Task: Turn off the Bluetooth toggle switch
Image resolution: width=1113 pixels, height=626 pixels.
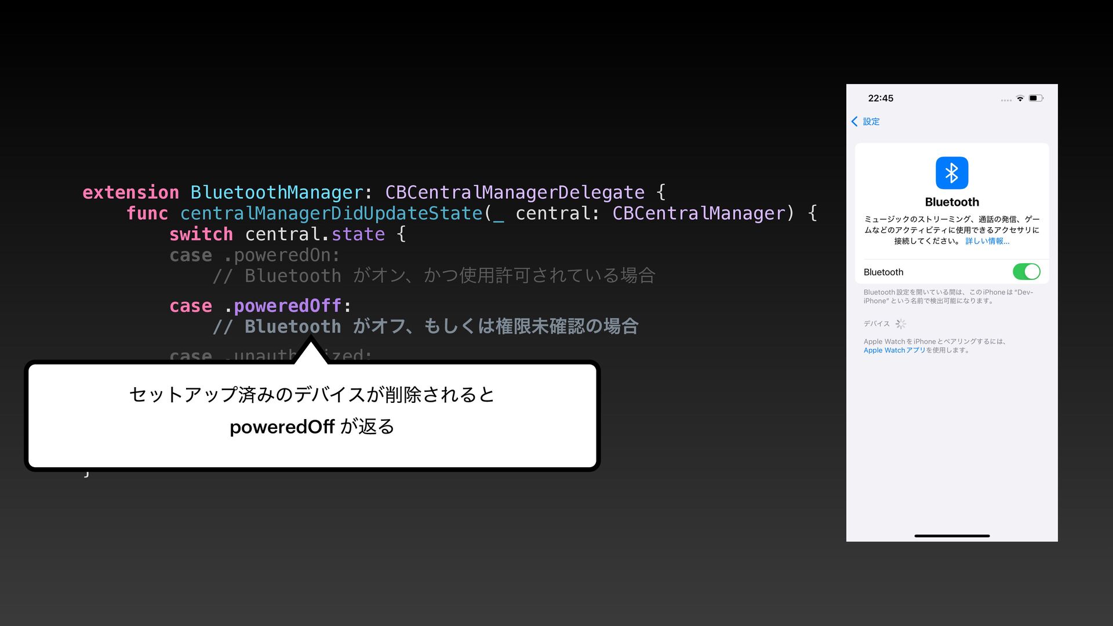Action: coord(1026,272)
